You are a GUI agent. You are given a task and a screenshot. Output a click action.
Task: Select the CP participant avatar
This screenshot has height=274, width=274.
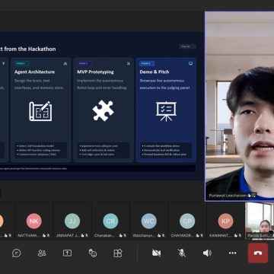187,221
